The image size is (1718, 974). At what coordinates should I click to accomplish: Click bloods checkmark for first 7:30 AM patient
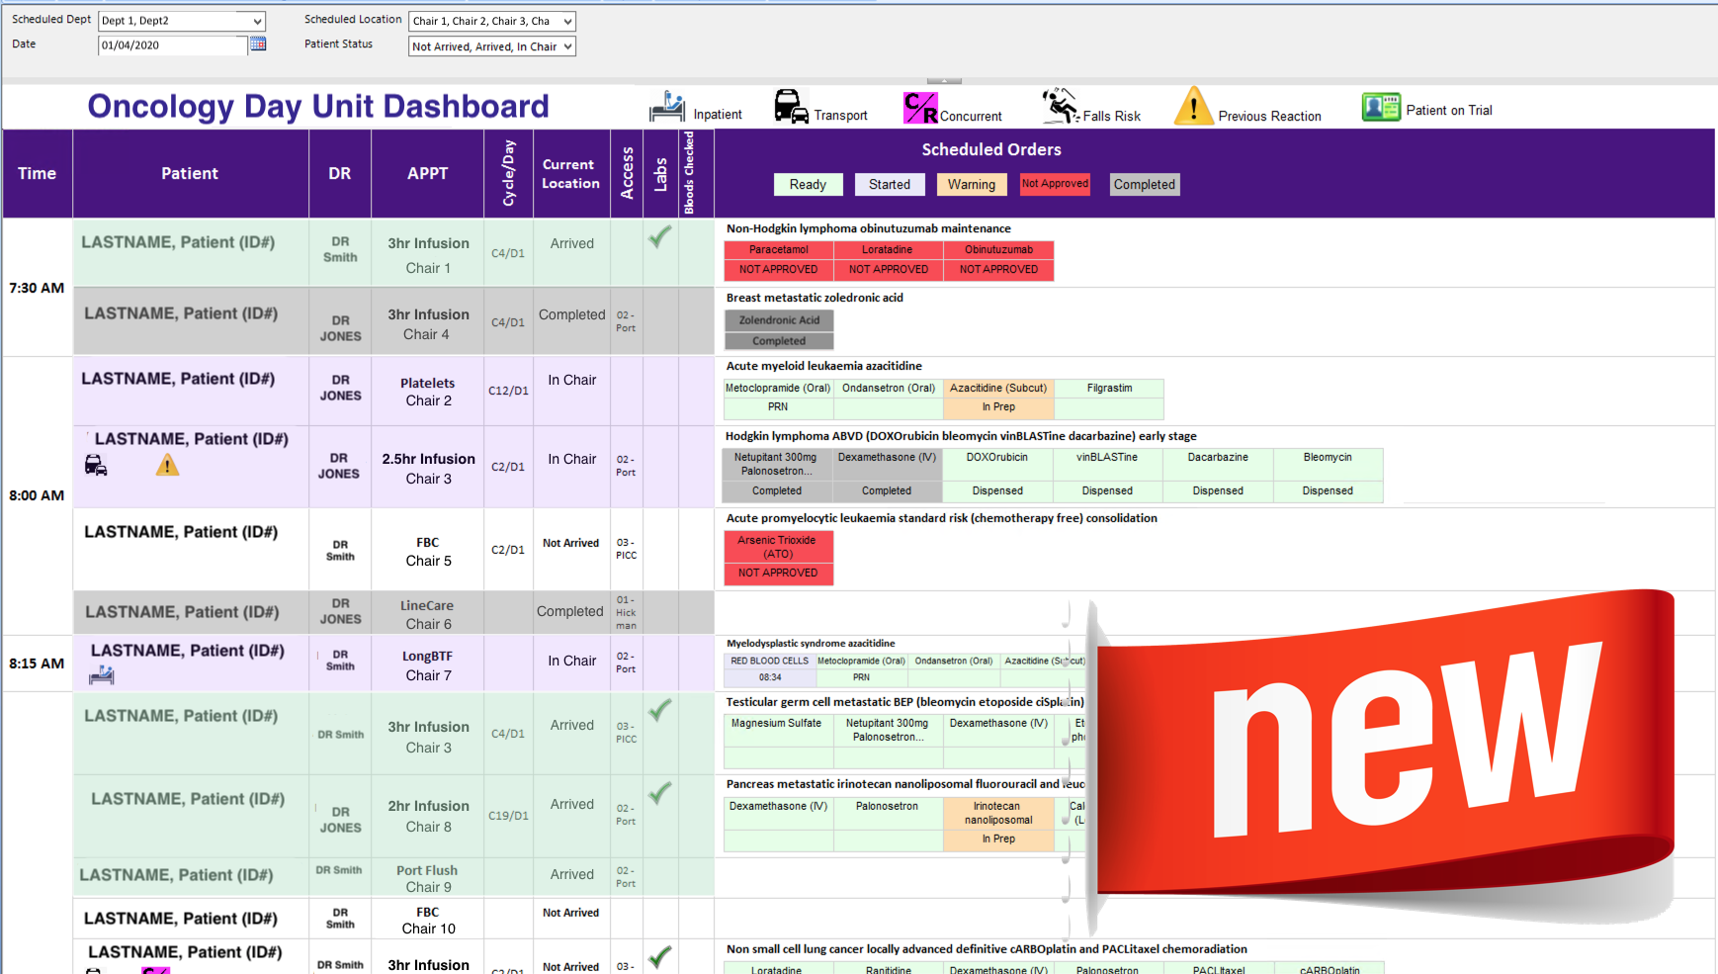point(659,237)
